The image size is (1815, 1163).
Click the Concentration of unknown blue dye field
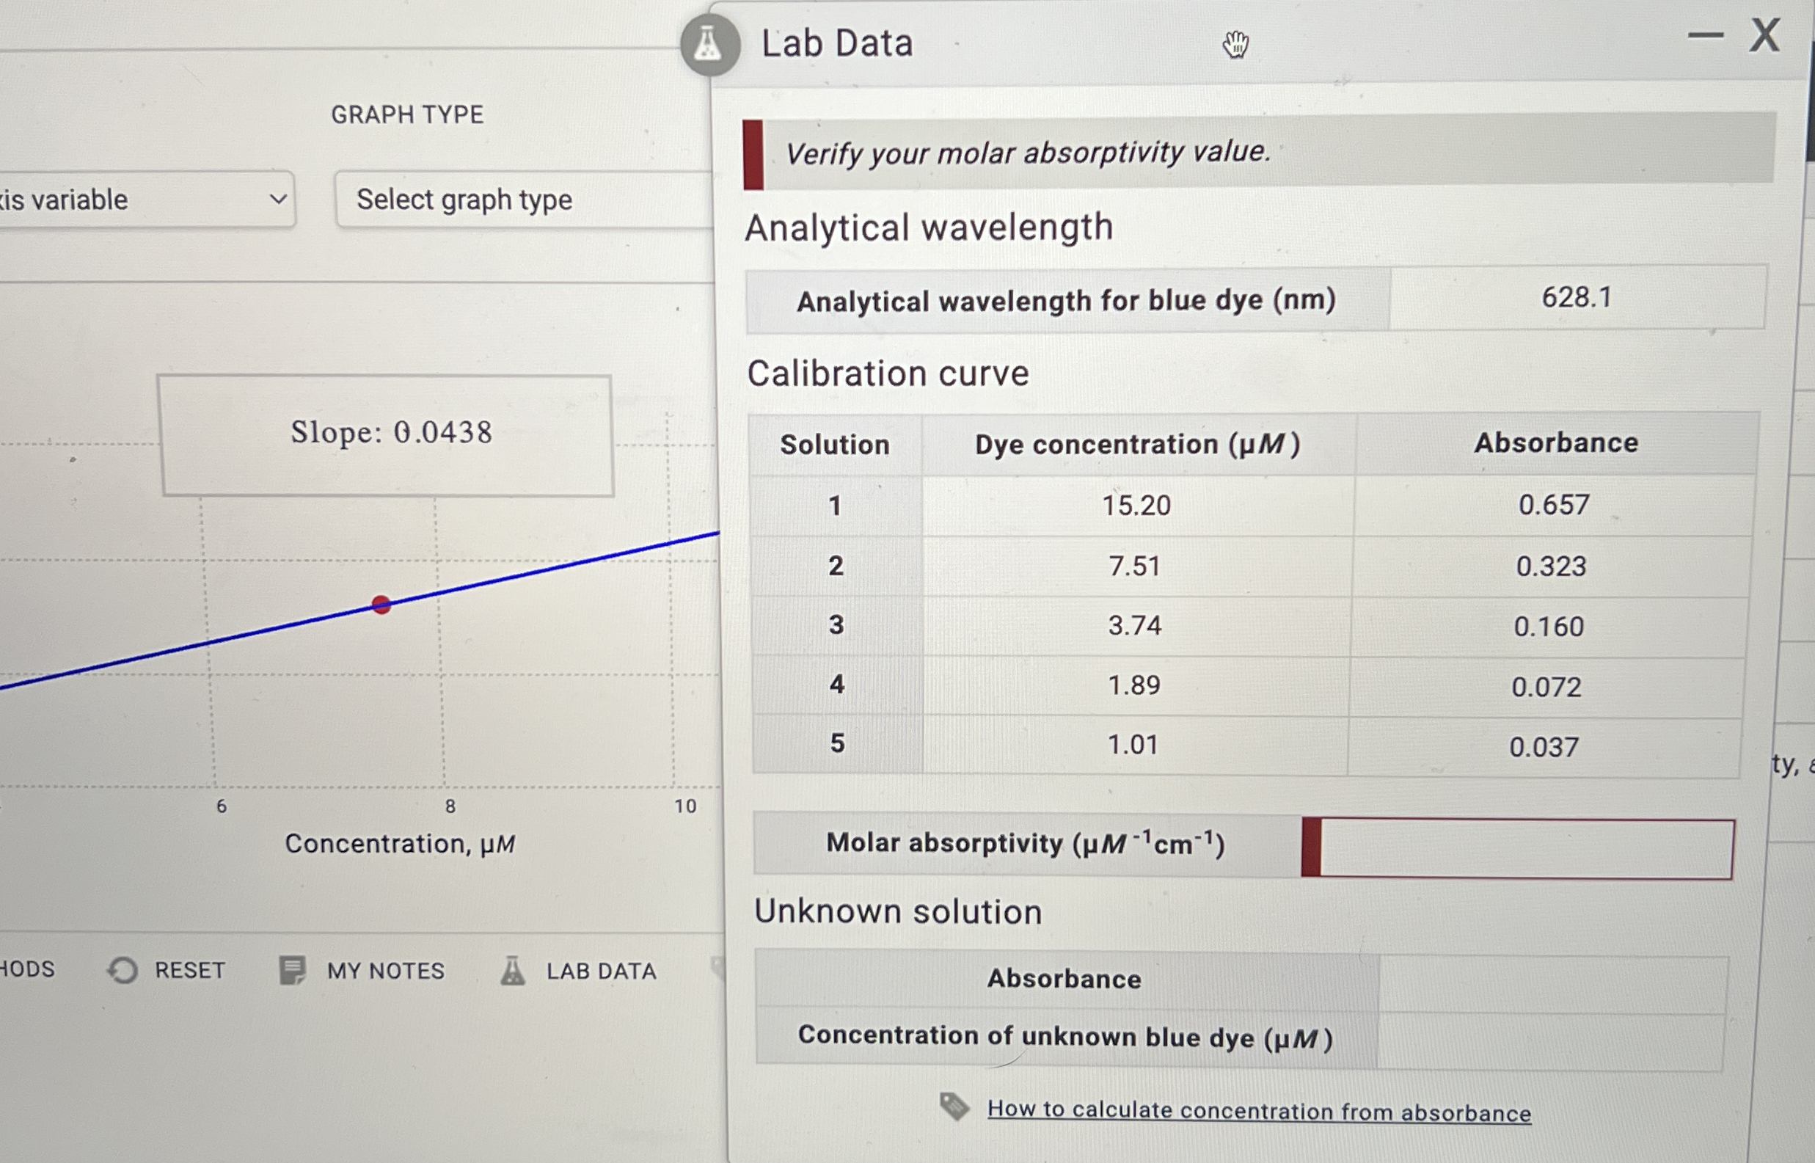point(1551,1042)
